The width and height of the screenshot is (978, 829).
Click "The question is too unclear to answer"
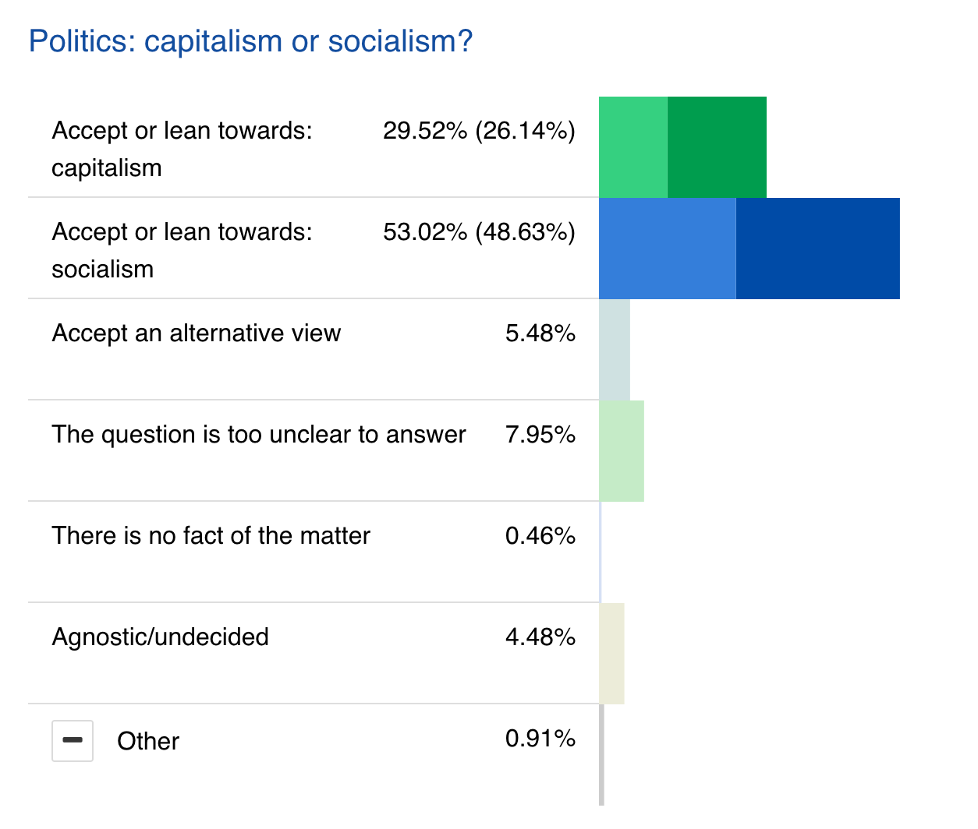point(258,435)
